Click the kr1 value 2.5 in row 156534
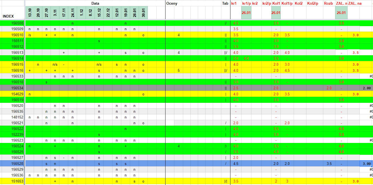Viewport: 373px width, 185px height. pyautogui.click(x=236, y=88)
